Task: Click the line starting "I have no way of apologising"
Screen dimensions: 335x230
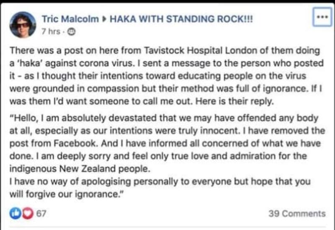Action: [160, 182]
